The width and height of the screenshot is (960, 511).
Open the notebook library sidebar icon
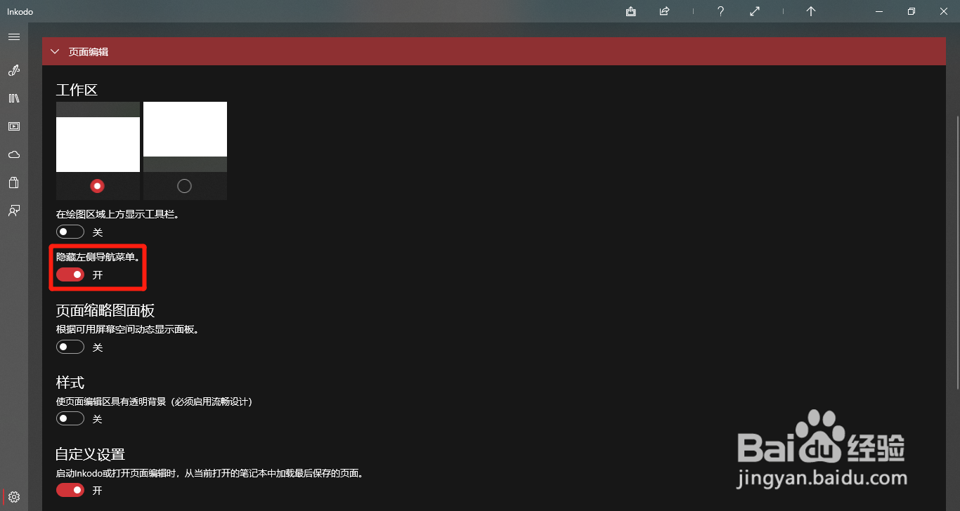[x=13, y=98]
